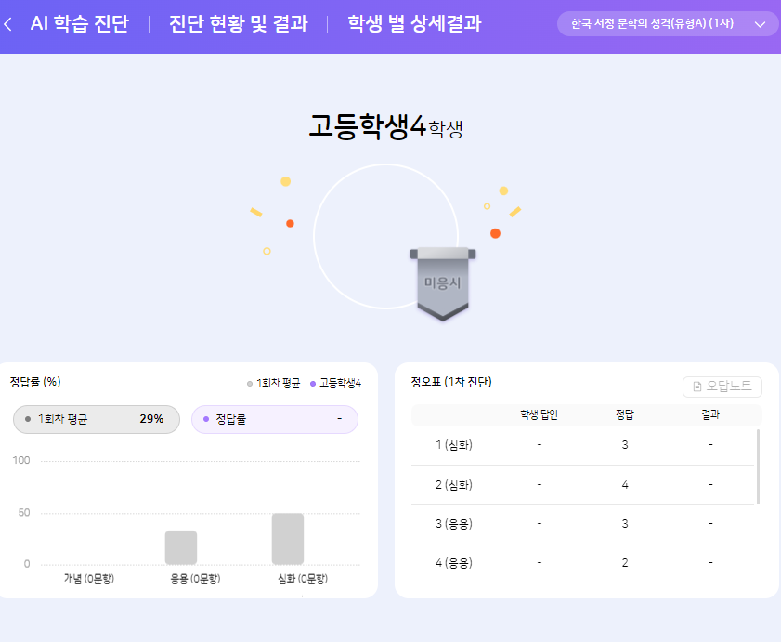Open the 오답노트 button
Image resolution: width=781 pixels, height=642 pixels.
(x=722, y=387)
